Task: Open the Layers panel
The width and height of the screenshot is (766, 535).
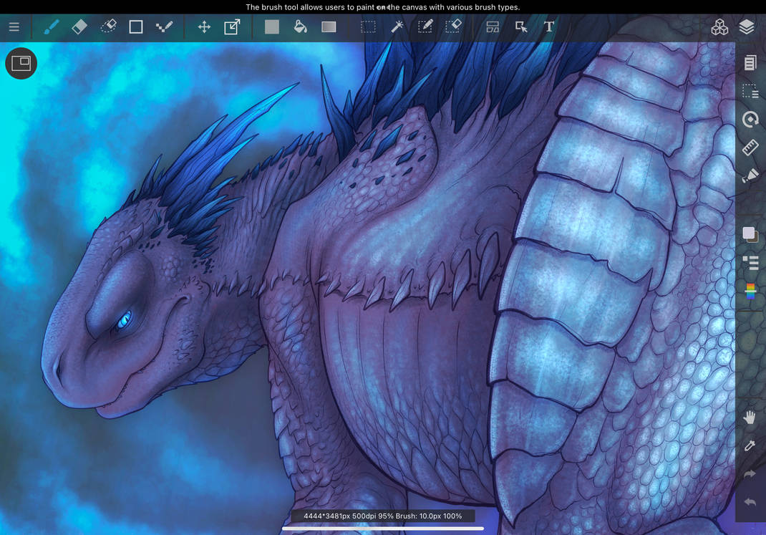Action: pos(747,27)
